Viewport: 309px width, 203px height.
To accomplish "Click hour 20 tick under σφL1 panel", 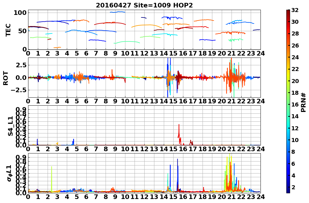I will point(222,197).
